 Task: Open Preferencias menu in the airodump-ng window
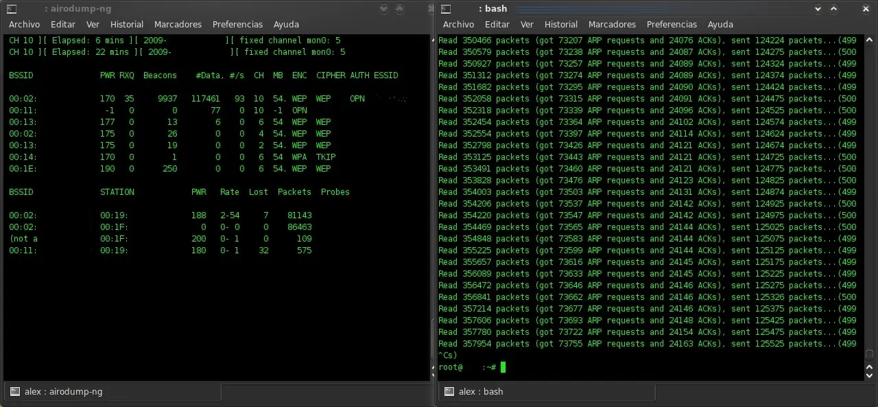(237, 24)
